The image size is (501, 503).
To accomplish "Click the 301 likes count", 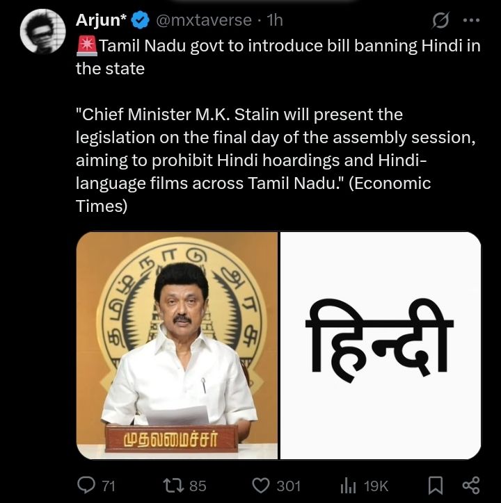I will pyautogui.click(x=288, y=486).
